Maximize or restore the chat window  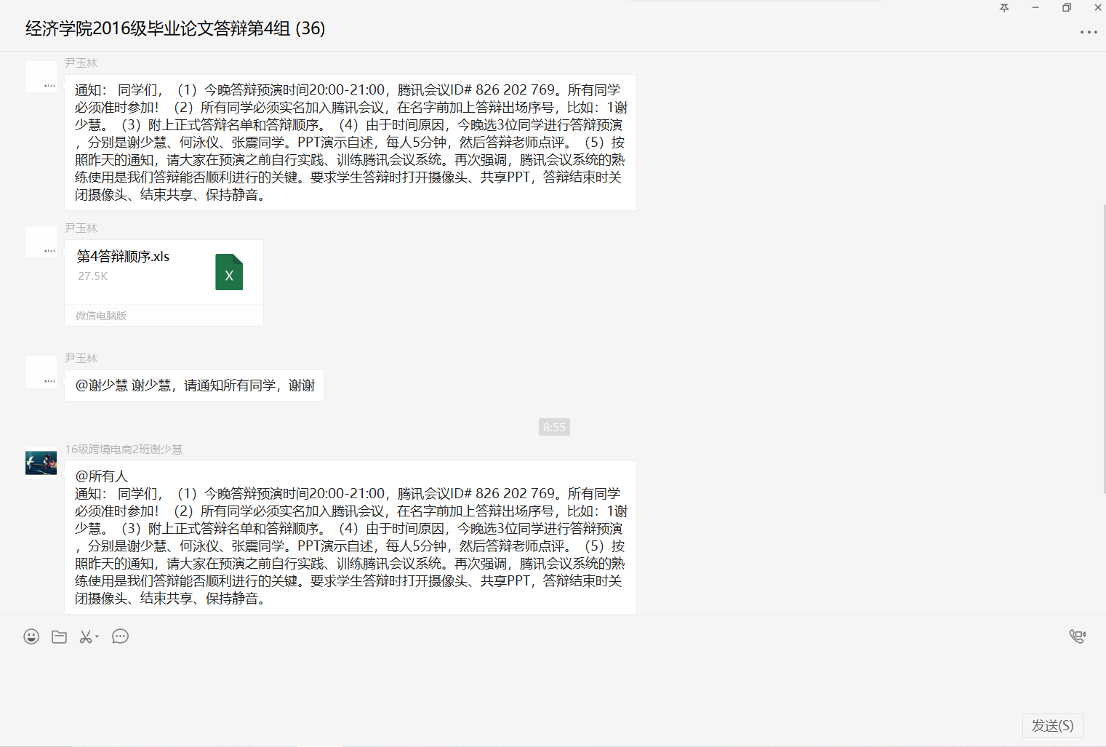tap(1067, 8)
